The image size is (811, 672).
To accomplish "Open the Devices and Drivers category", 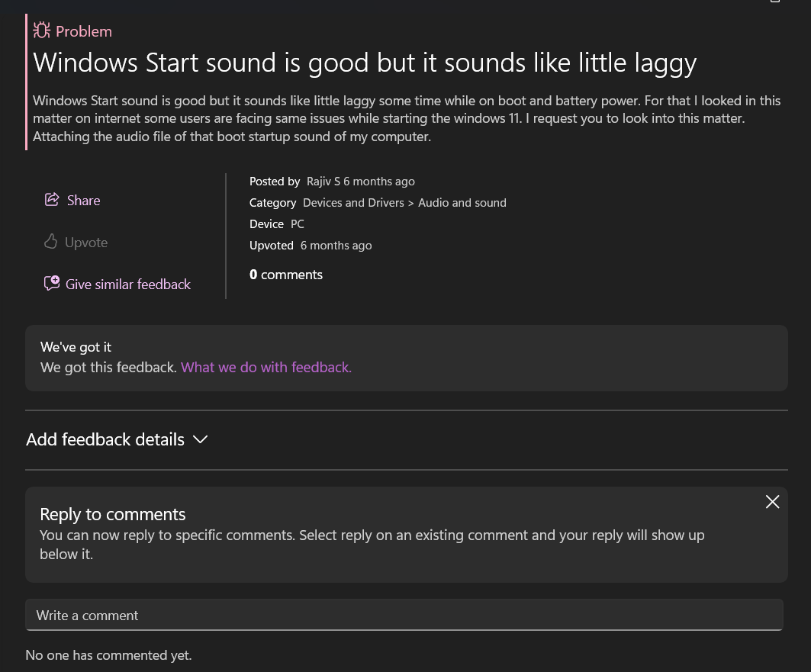I will pyautogui.click(x=353, y=202).
